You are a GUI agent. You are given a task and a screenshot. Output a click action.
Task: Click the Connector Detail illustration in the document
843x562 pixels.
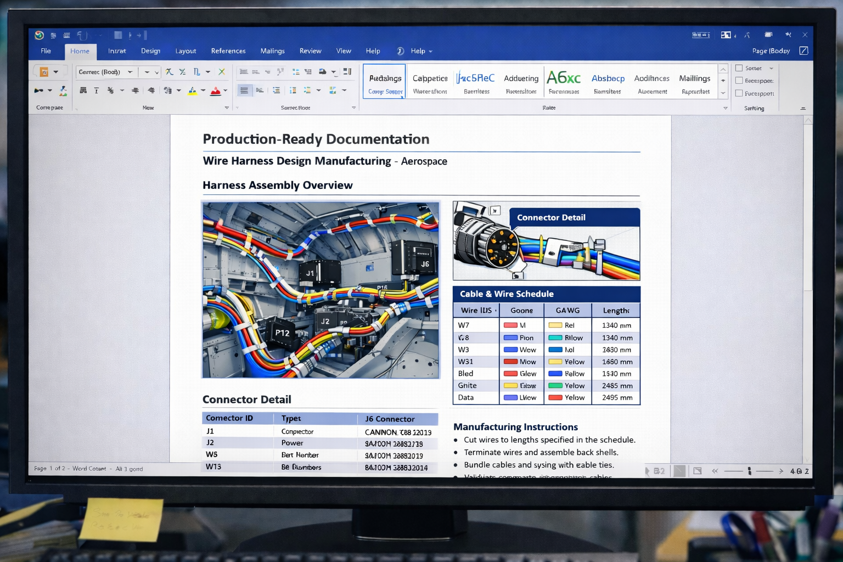(546, 241)
